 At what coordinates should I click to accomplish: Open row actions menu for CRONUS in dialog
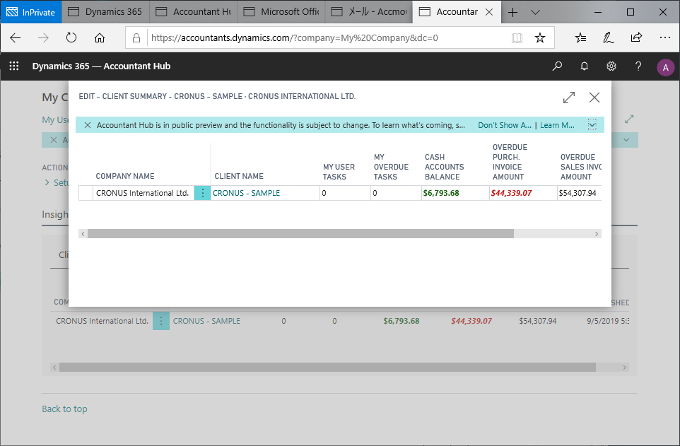pos(202,193)
